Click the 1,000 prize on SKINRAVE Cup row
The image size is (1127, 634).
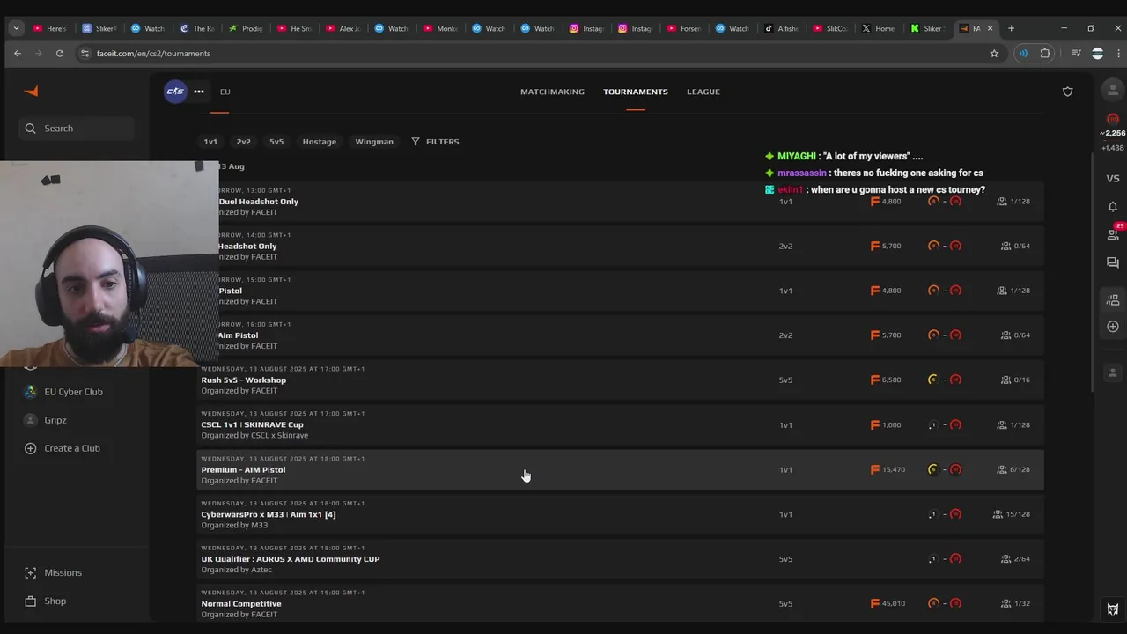point(886,425)
